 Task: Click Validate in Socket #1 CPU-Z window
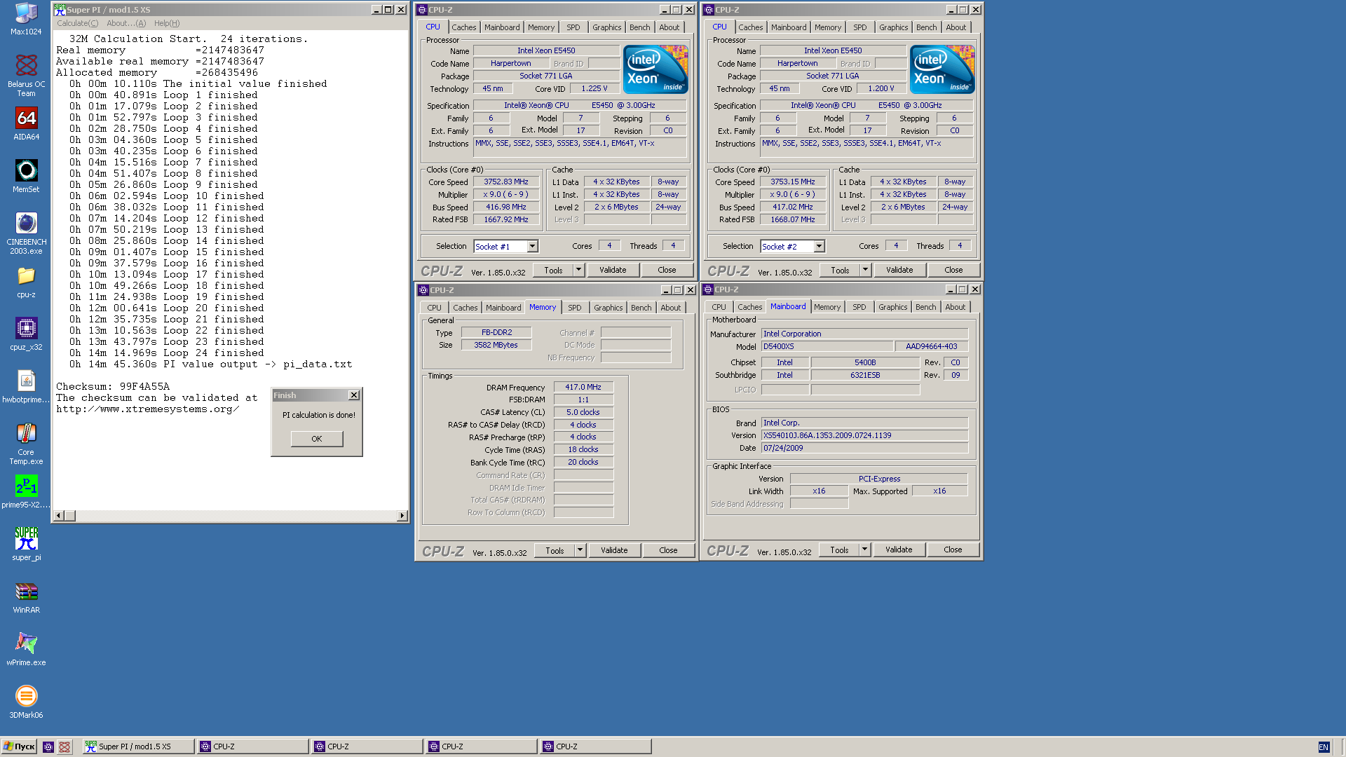613,270
